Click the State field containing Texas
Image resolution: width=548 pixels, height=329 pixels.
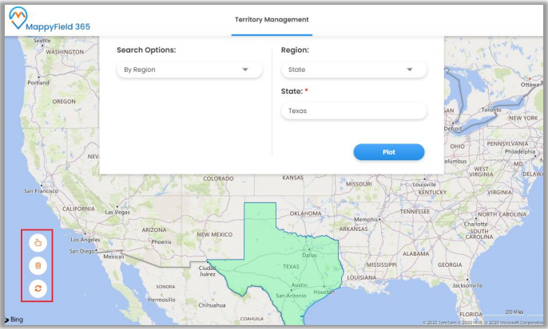pos(353,111)
